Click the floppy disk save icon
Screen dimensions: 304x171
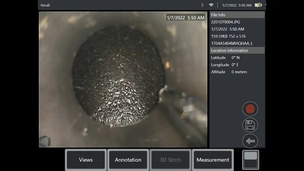[x=250, y=125]
